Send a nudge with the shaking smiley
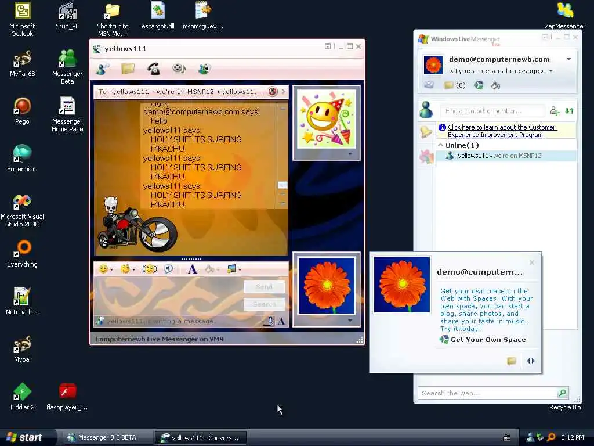The height and width of the screenshot is (446, 594). 150,269
